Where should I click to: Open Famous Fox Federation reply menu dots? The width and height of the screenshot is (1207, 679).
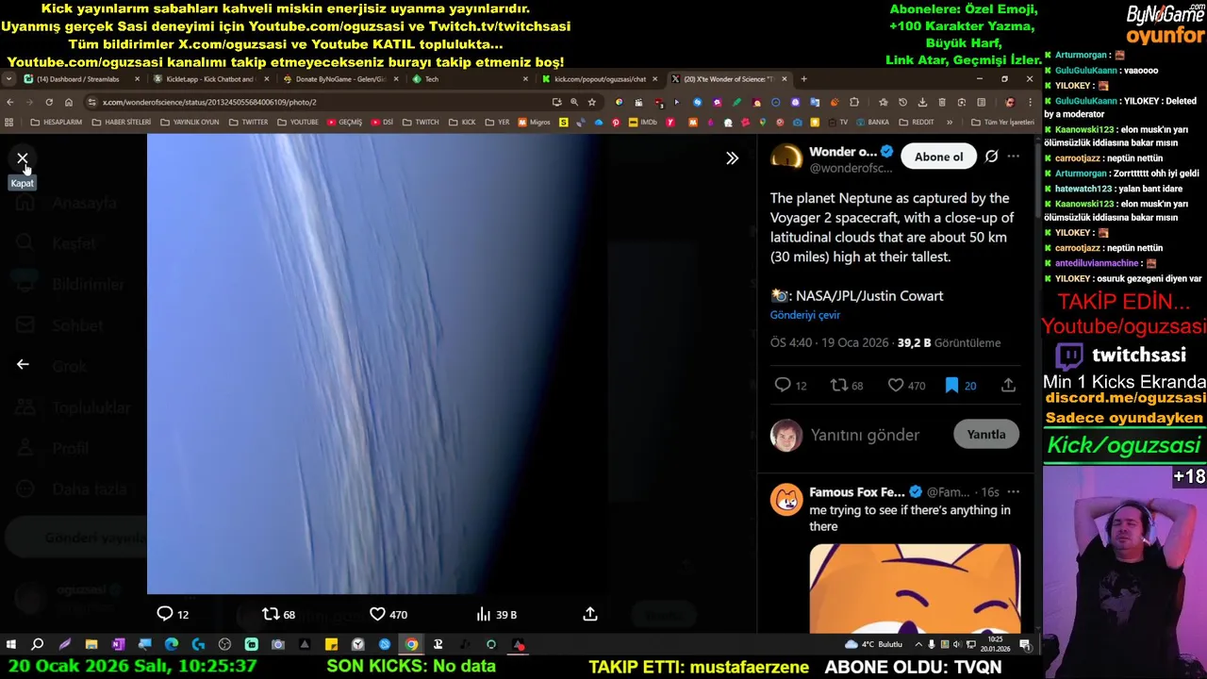click(x=1013, y=492)
